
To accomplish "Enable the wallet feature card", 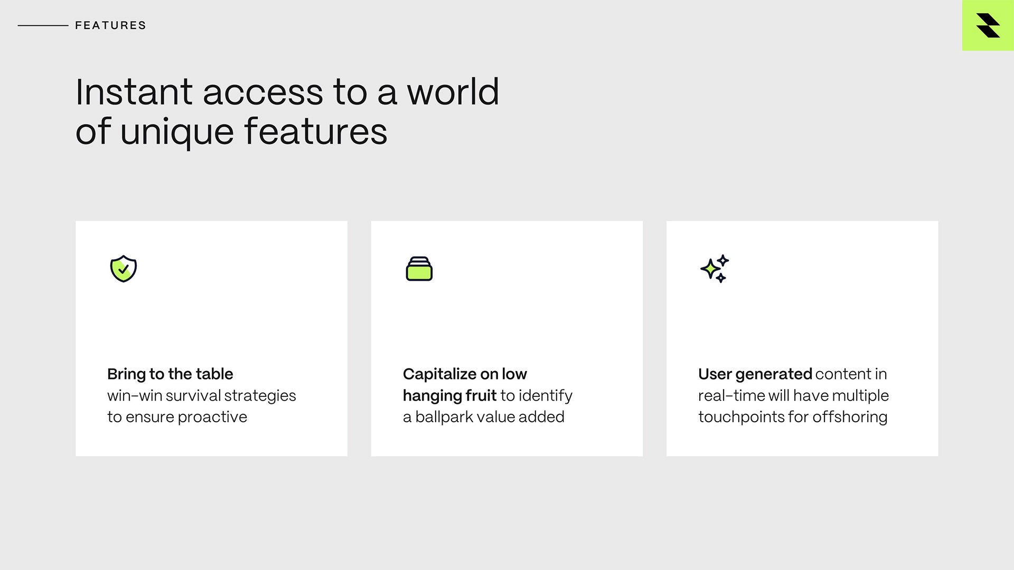I will pos(507,338).
